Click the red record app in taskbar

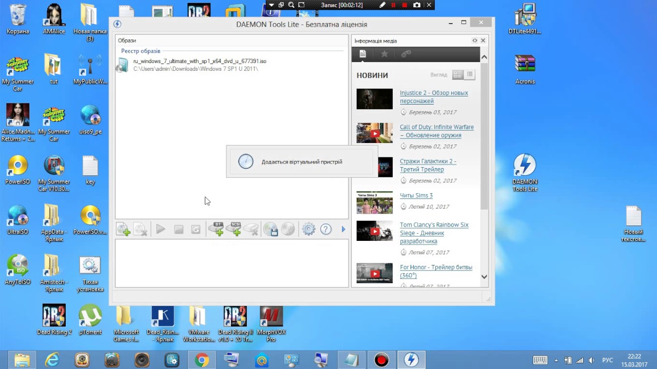381,360
